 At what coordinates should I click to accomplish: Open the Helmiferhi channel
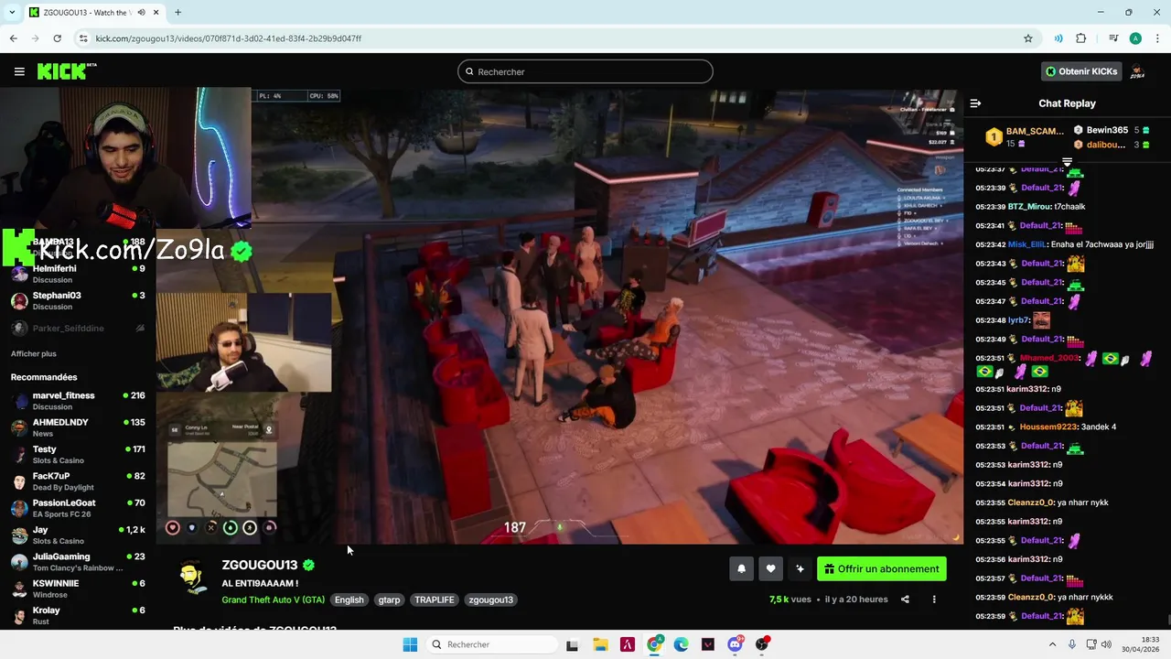point(78,274)
